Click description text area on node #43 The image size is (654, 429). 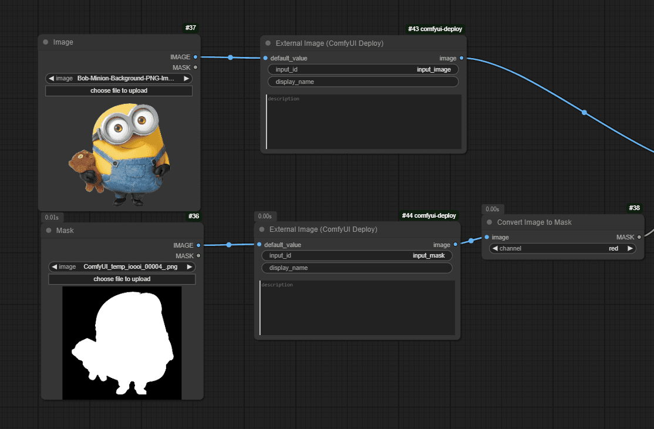click(x=364, y=121)
